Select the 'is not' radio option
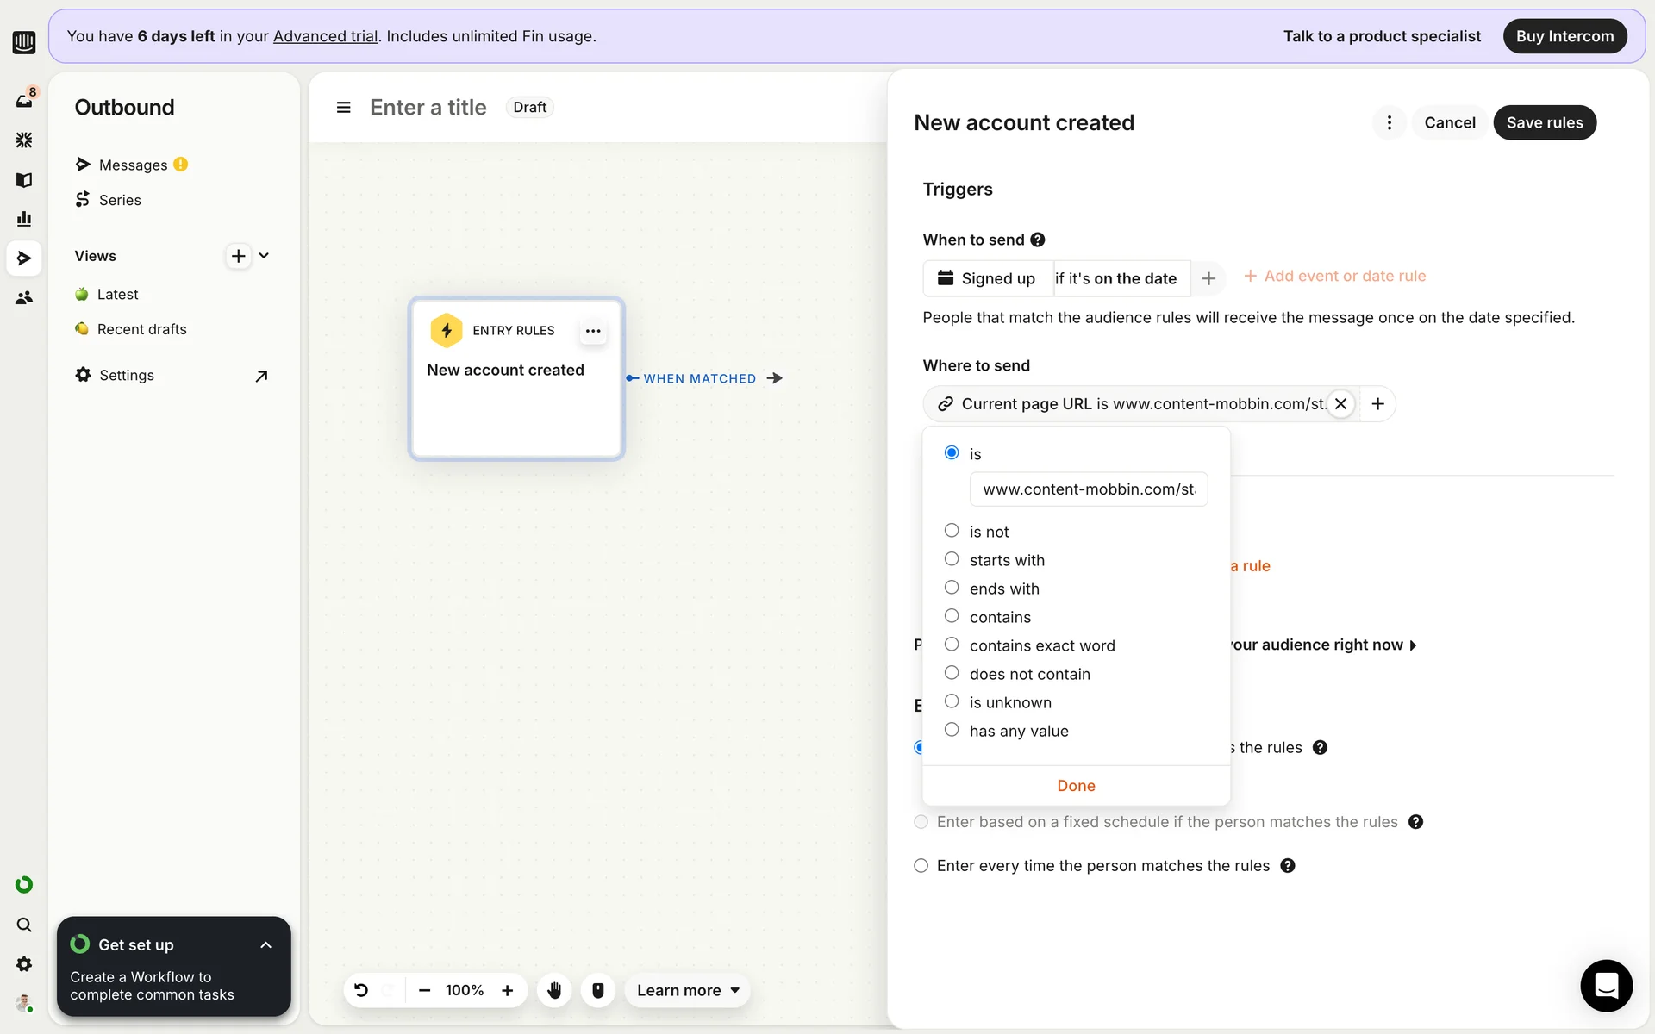 tap(952, 531)
